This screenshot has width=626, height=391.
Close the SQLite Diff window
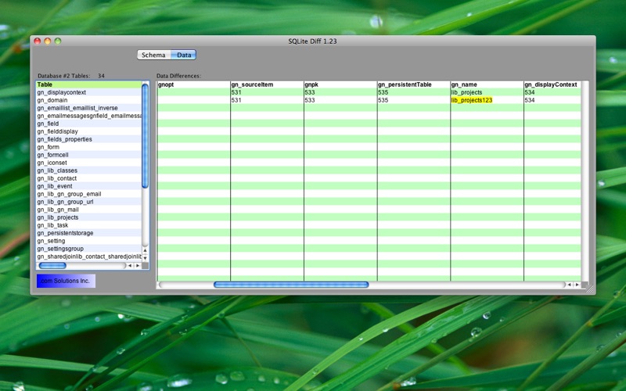pos(37,41)
